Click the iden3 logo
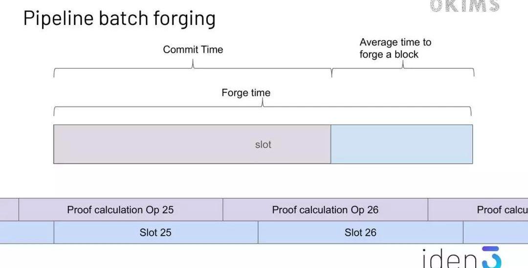 tap(462, 258)
